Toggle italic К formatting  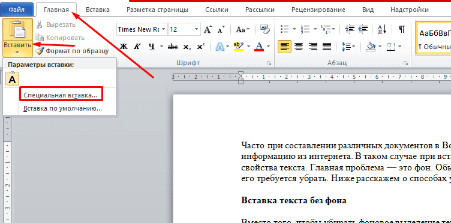pyautogui.click(x=137, y=47)
